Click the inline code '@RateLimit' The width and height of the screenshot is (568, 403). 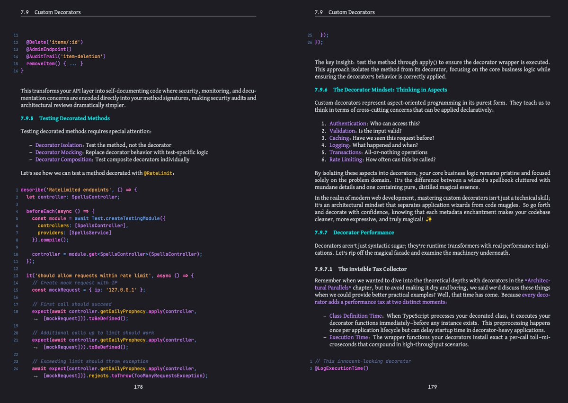159,174
